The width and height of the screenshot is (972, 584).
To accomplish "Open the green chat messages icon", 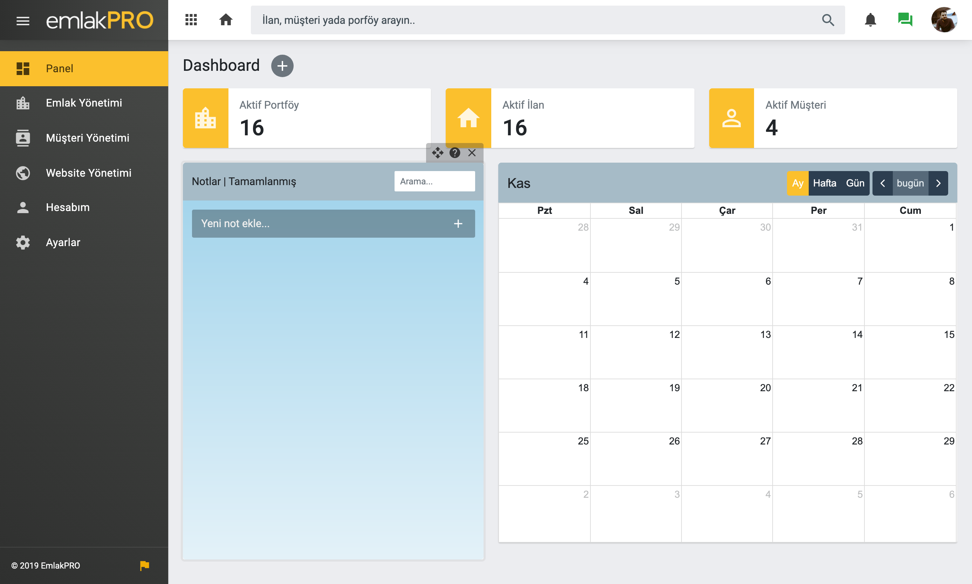I will (905, 20).
